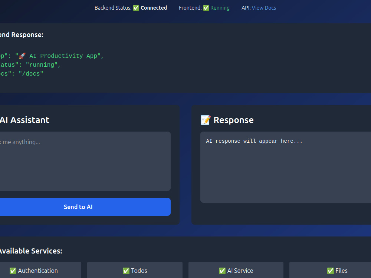Screen dimensions: 371x278
Task: Click the checkmark icon on Files
Action: [x=331, y=271]
